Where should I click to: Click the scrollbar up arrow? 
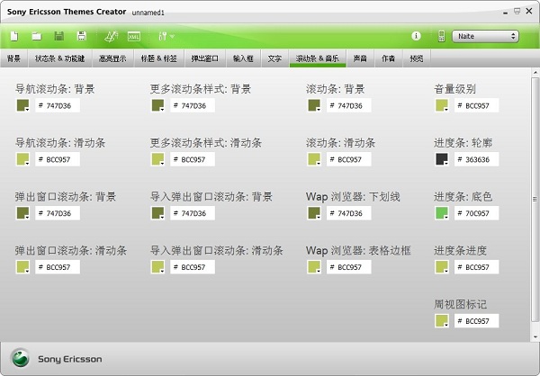click(535, 72)
